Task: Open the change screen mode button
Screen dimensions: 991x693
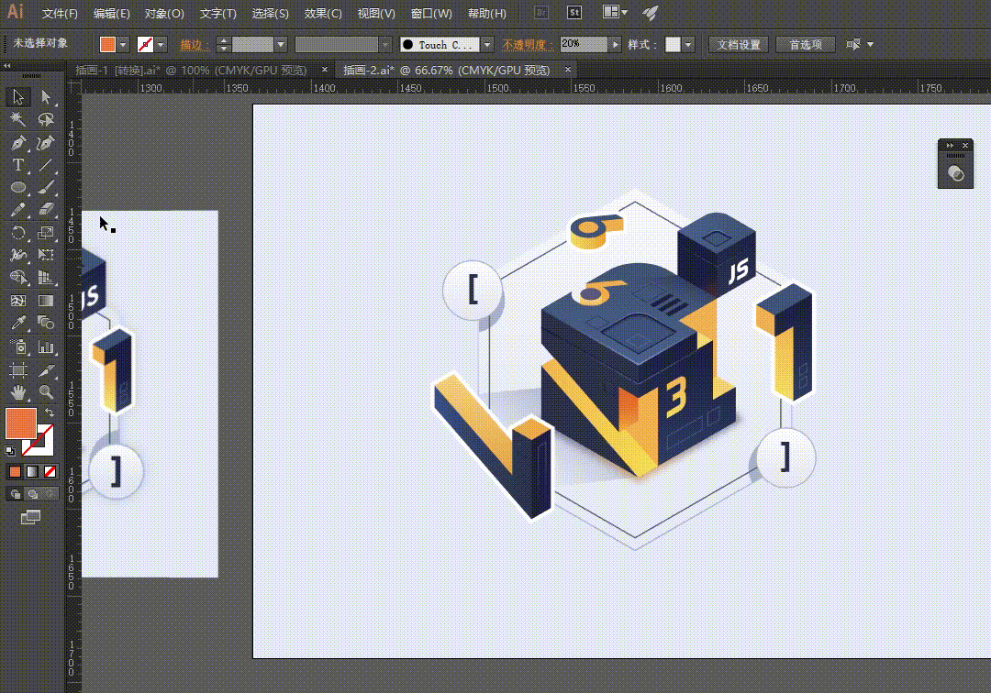Action: [30, 518]
